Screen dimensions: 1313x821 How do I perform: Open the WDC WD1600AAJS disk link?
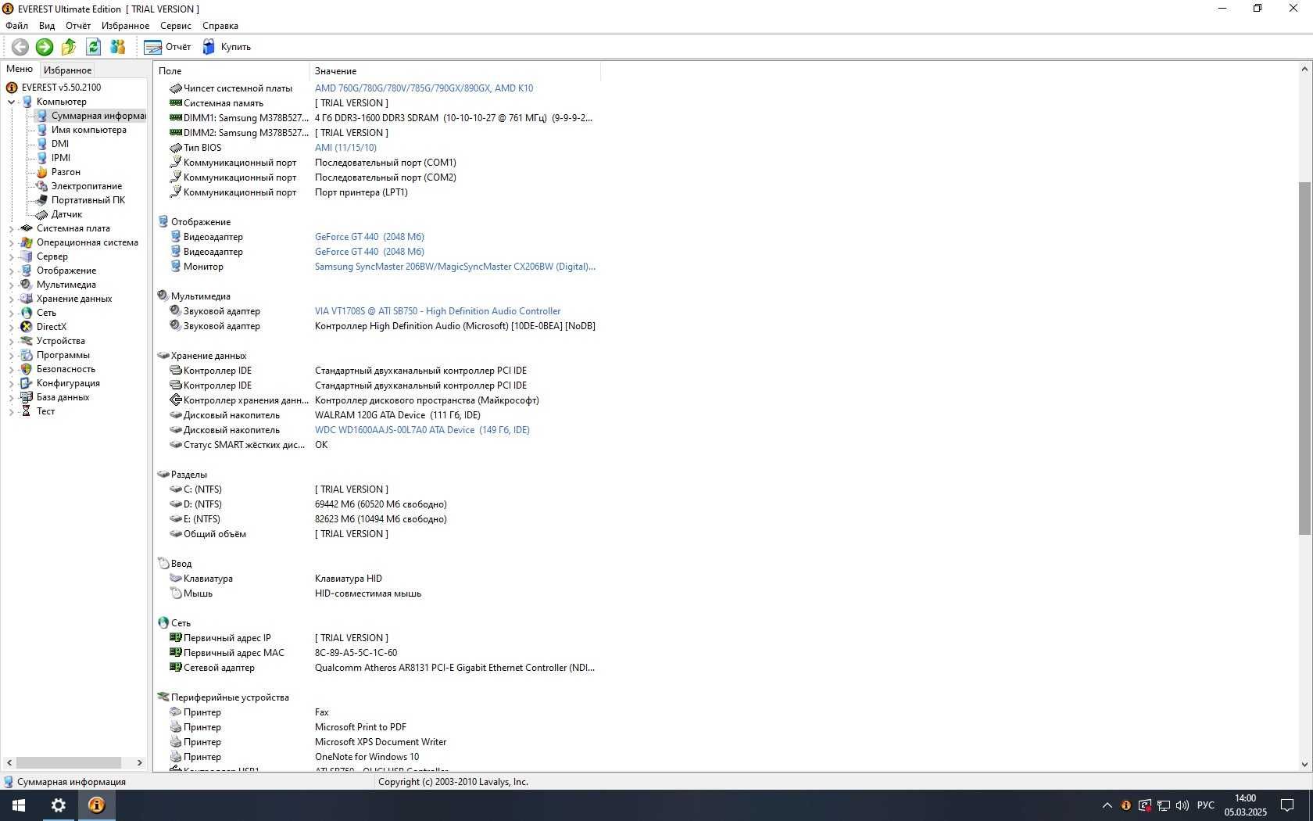422,430
